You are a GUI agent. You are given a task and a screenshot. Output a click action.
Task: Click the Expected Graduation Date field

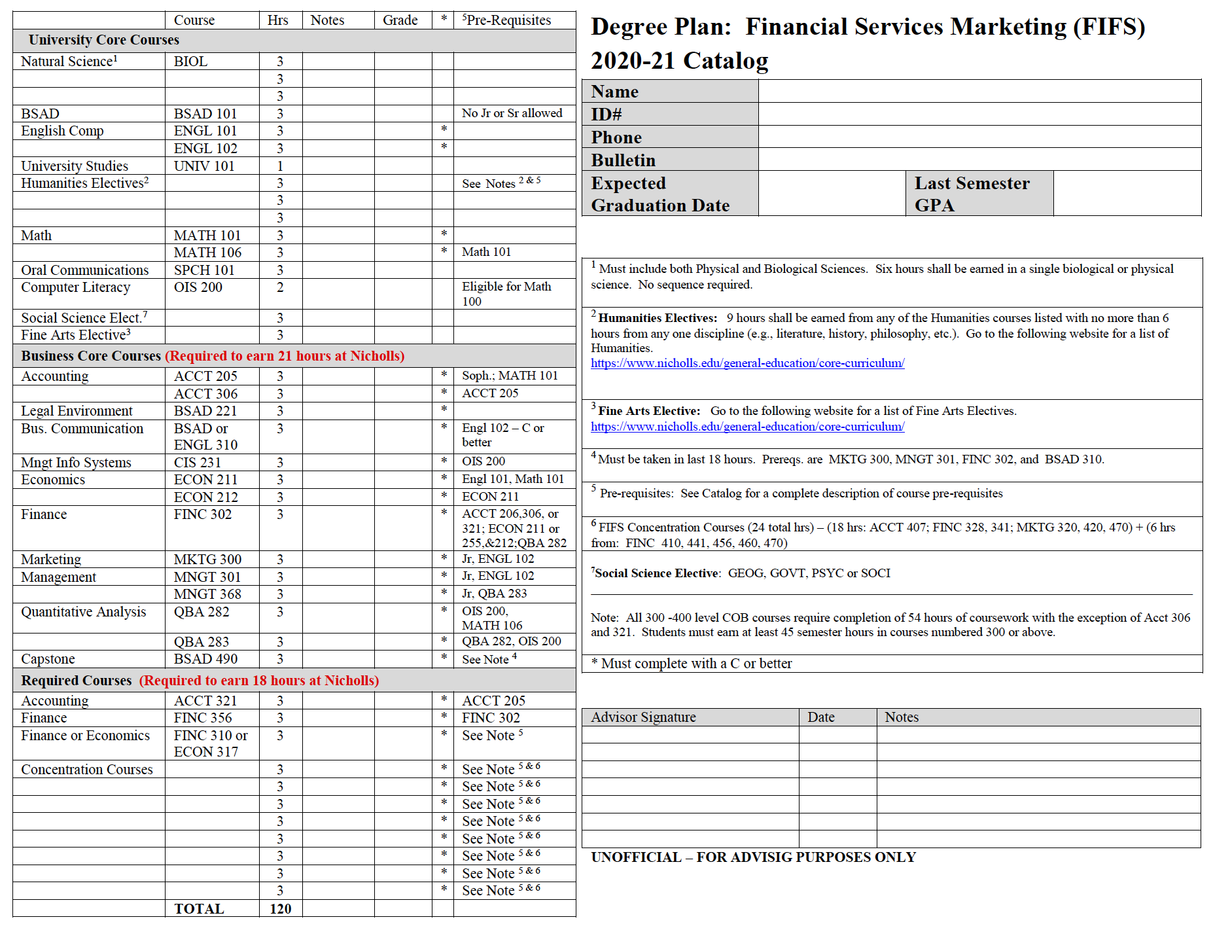(831, 193)
